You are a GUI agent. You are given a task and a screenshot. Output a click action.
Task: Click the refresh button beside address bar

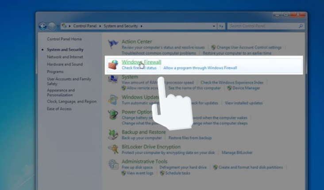222,26
